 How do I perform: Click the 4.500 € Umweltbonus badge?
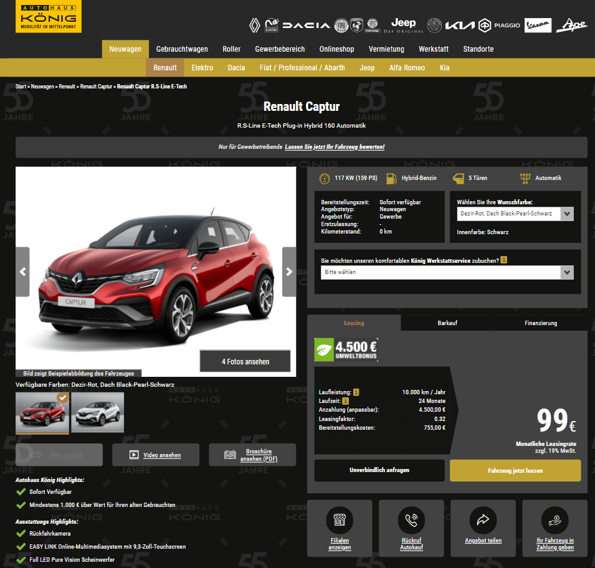point(346,349)
